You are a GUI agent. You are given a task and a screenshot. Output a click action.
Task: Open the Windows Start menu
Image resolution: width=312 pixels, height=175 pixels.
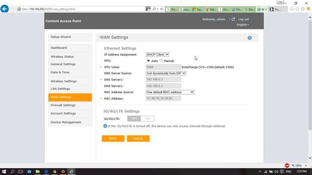point(4,172)
